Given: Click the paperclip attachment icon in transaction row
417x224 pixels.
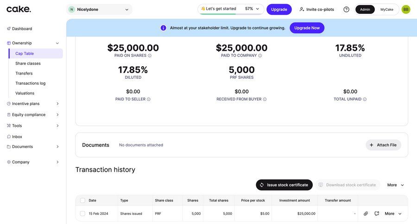Looking at the screenshot, I should coord(366,213).
